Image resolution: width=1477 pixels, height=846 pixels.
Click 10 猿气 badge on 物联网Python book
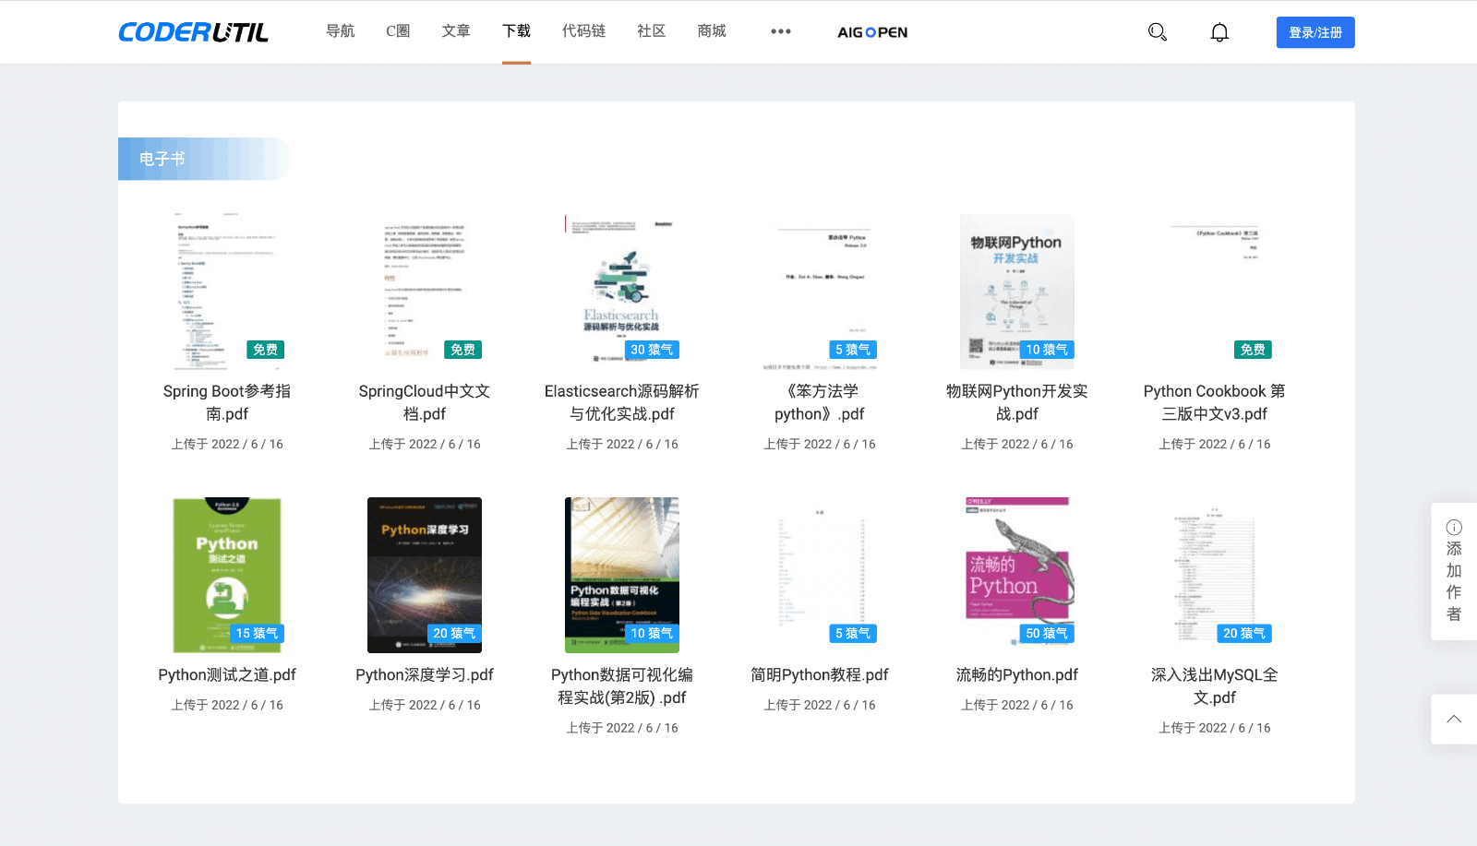click(1047, 350)
